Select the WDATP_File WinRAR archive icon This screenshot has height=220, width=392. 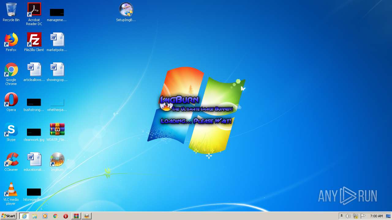[x=57, y=132]
